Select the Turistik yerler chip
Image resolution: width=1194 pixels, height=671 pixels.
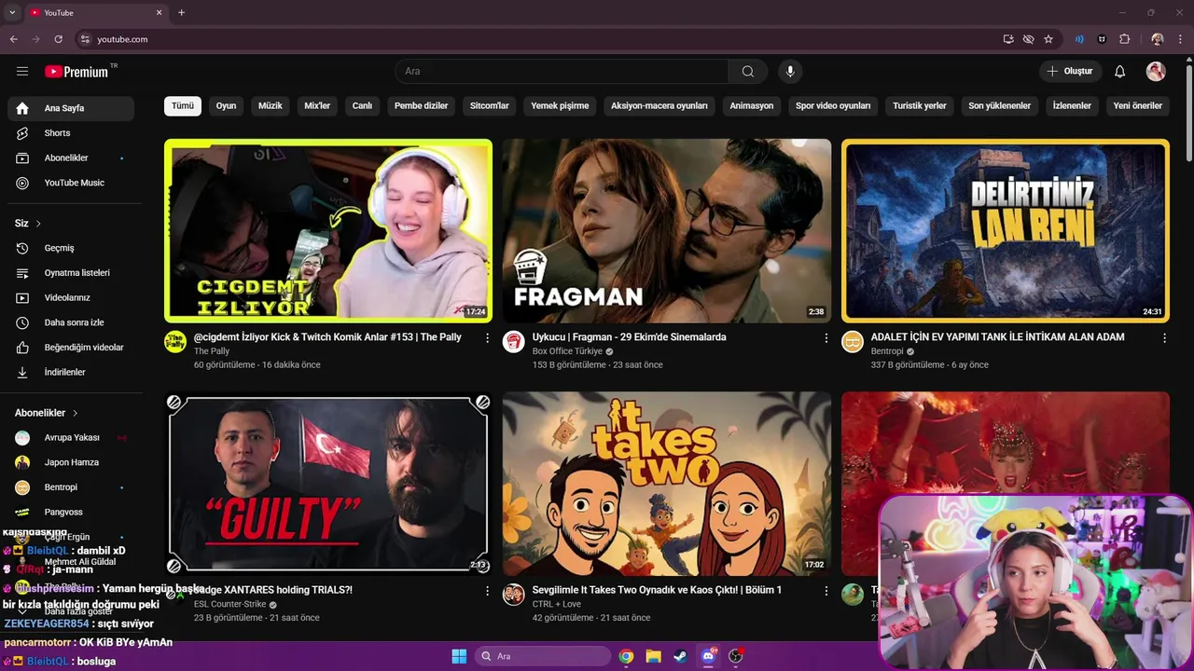point(919,105)
